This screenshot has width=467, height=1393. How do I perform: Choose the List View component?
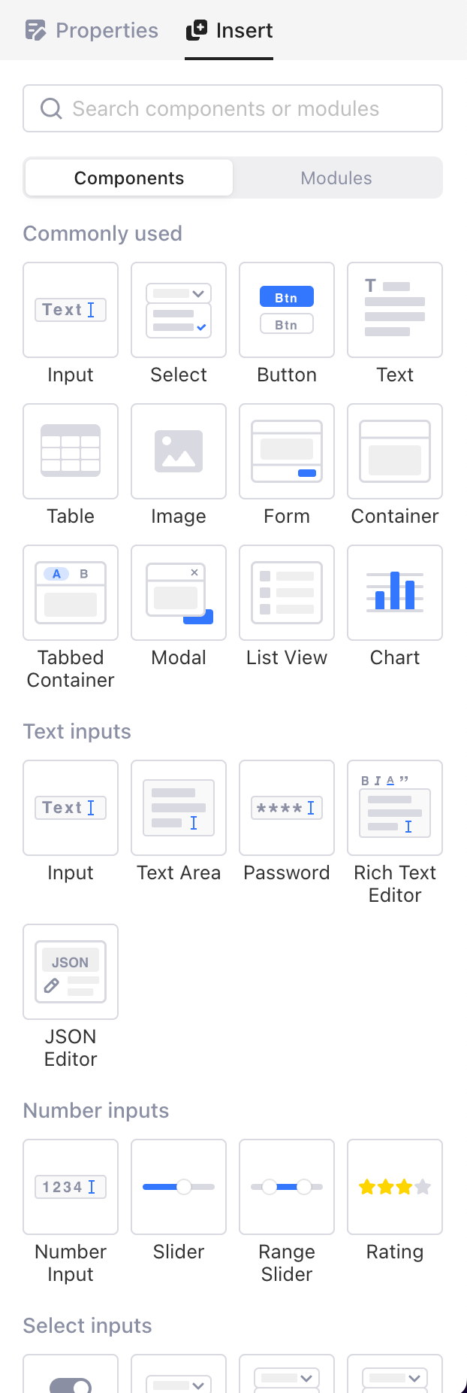tap(287, 593)
